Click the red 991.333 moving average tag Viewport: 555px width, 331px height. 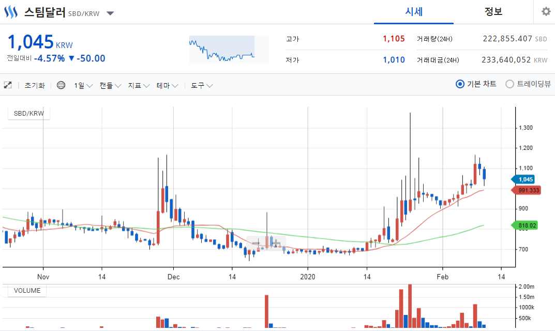tap(526, 191)
